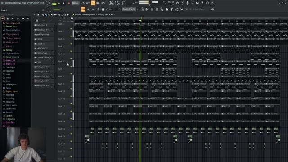288x162 pixels.
Task: Open playlist options arrow menu
Action: pyautogui.click(x=35, y=14)
